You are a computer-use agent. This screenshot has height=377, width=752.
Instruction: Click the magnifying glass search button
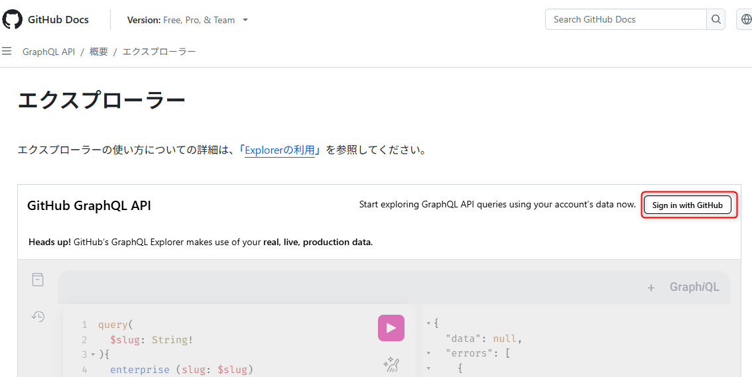tap(716, 20)
